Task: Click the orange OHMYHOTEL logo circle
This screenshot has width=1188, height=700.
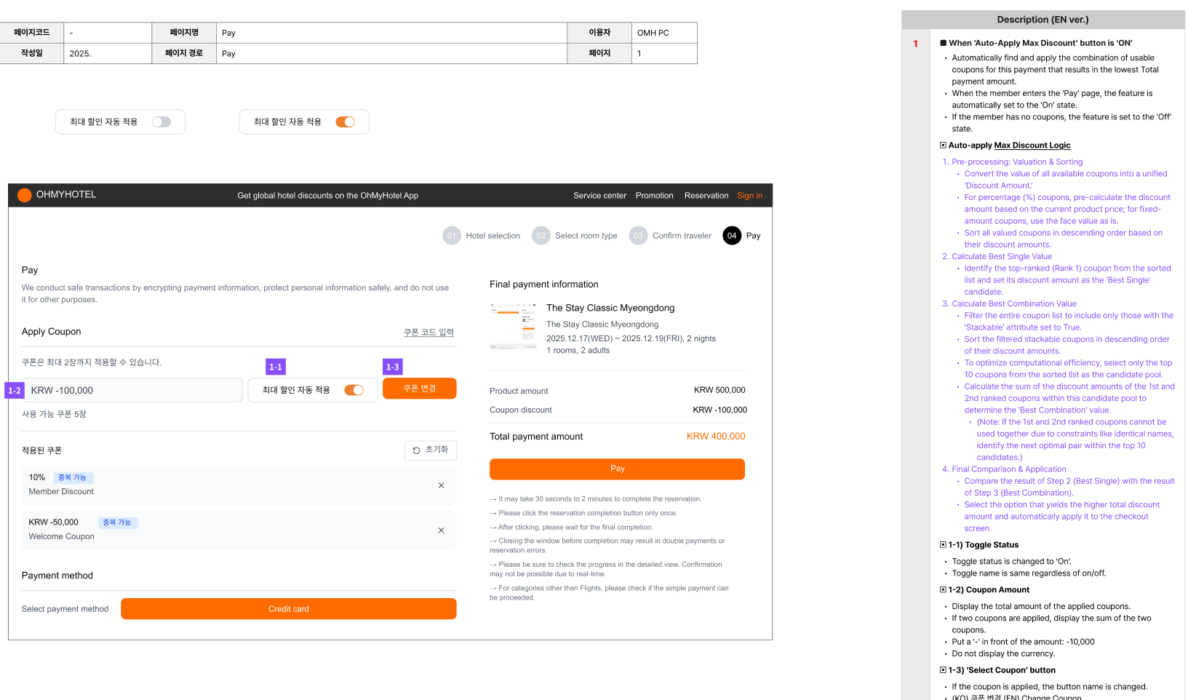Action: tap(24, 195)
